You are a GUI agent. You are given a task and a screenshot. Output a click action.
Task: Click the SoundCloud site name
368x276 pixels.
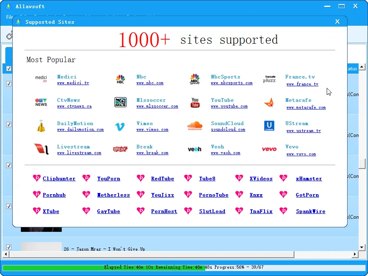click(227, 123)
